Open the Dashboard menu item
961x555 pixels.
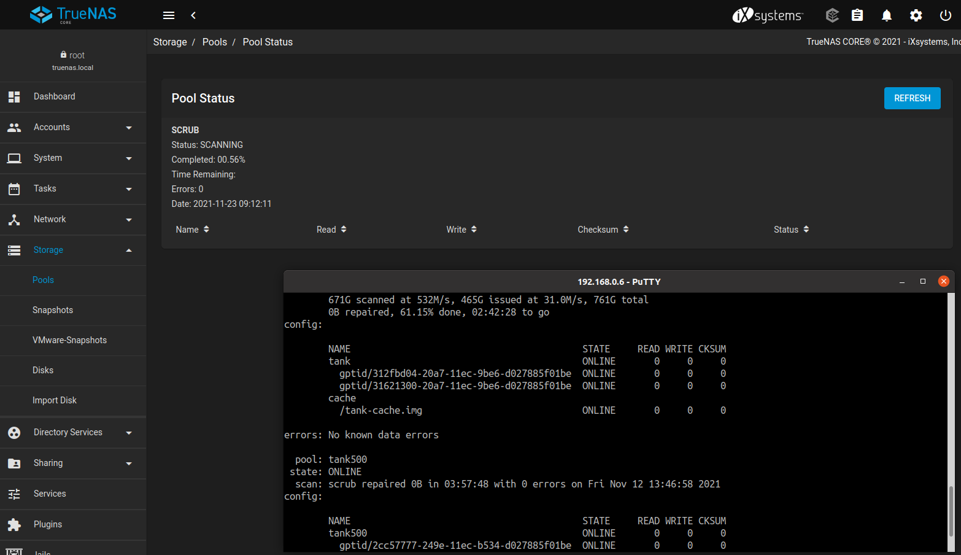73,97
